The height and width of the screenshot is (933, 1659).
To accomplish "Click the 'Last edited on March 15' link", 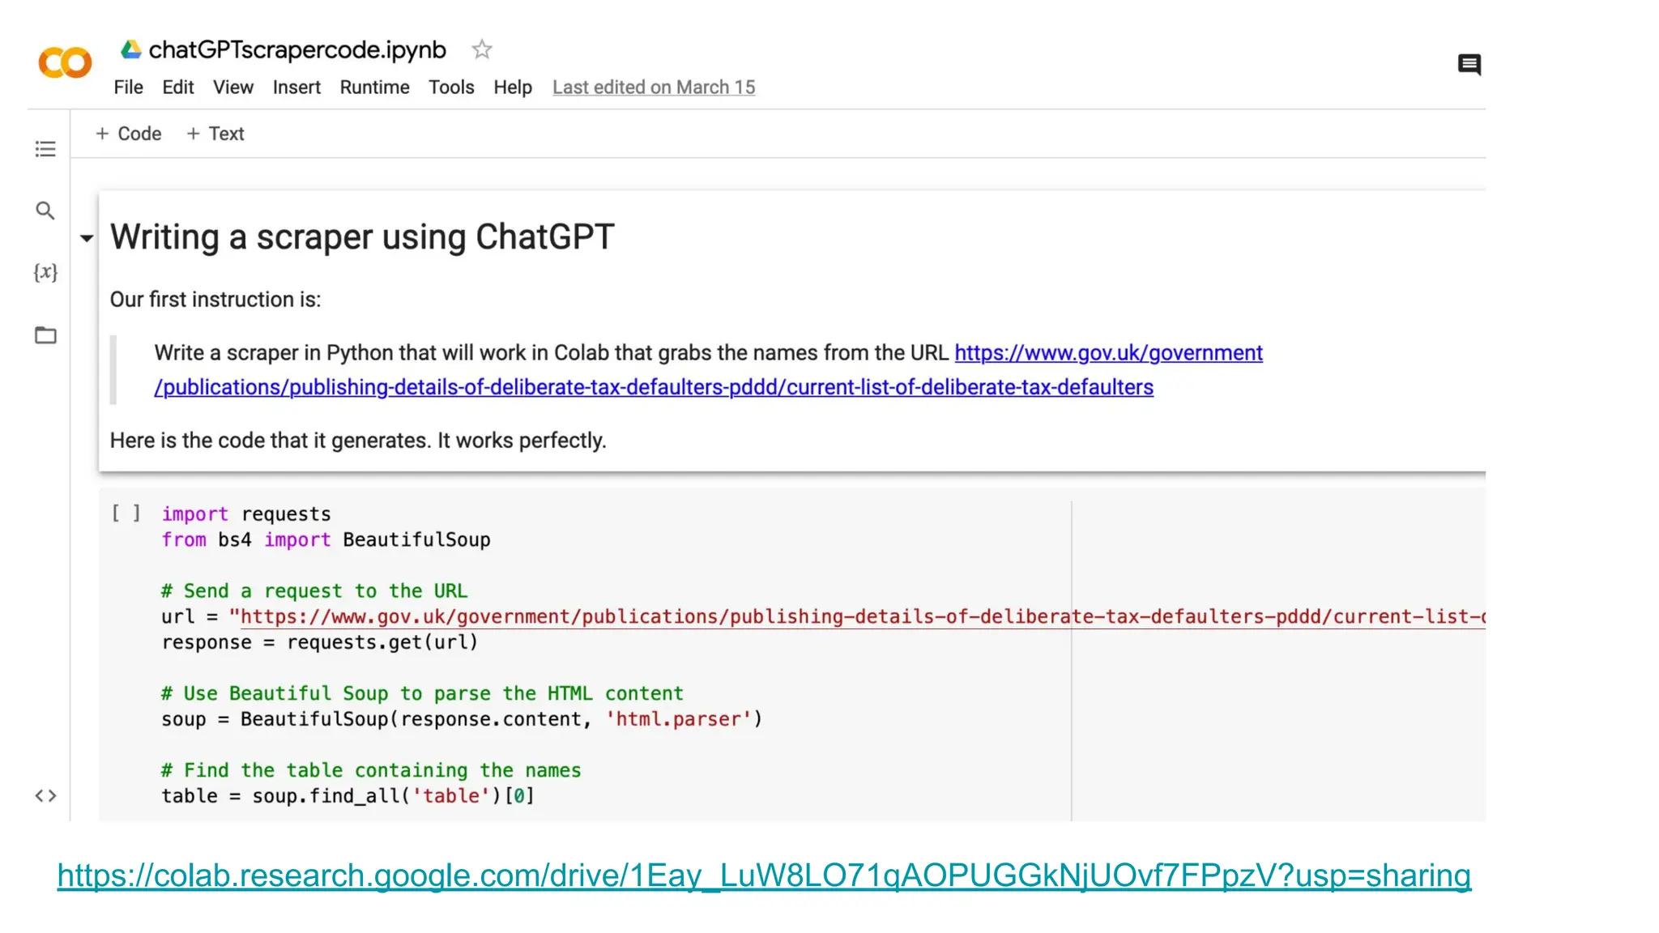I will click(654, 87).
